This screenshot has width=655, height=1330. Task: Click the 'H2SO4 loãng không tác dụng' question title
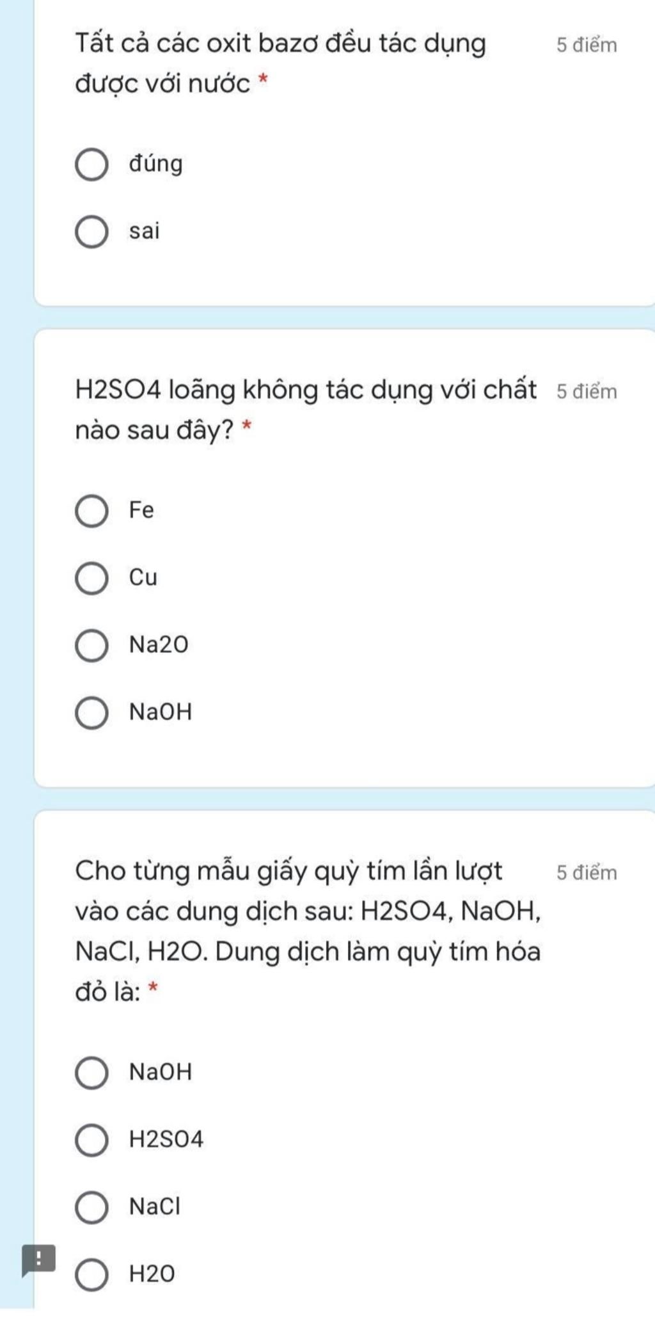[x=306, y=409]
